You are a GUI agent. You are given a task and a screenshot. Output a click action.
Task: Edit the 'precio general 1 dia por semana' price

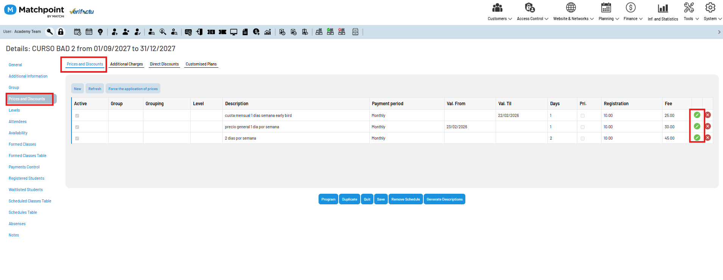697,126
